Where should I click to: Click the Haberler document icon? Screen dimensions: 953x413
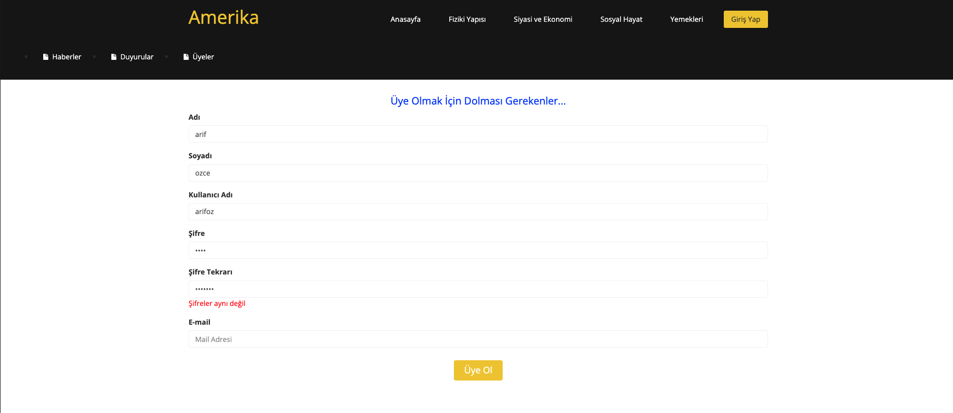(x=46, y=57)
